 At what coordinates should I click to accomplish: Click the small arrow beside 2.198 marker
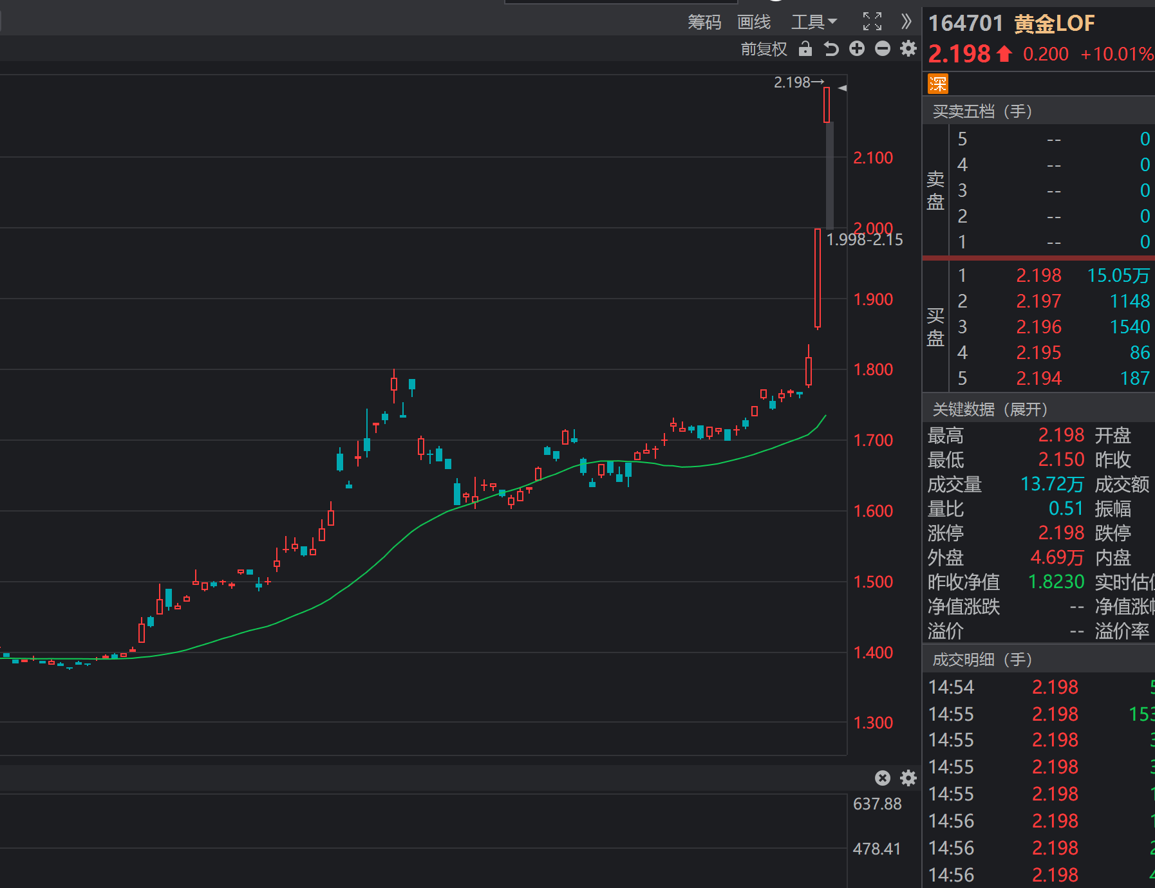pyautogui.click(x=843, y=88)
